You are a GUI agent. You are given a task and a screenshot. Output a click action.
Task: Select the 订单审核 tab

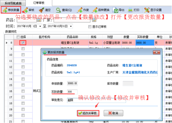pos(39,3)
